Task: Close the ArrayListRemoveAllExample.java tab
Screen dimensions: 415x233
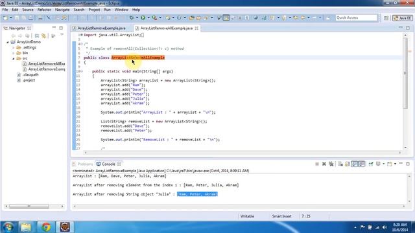Action: tap(196, 28)
